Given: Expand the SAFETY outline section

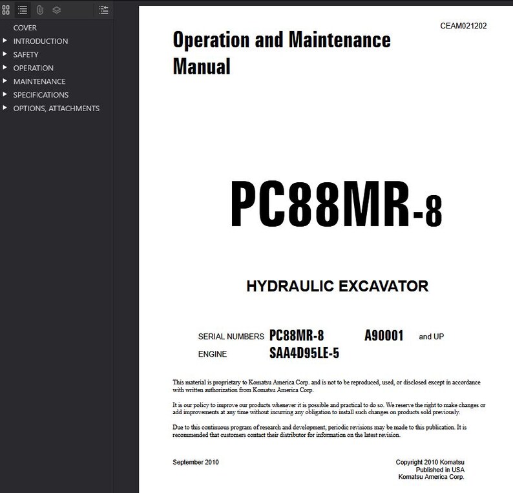Looking at the screenshot, I should pos(5,54).
